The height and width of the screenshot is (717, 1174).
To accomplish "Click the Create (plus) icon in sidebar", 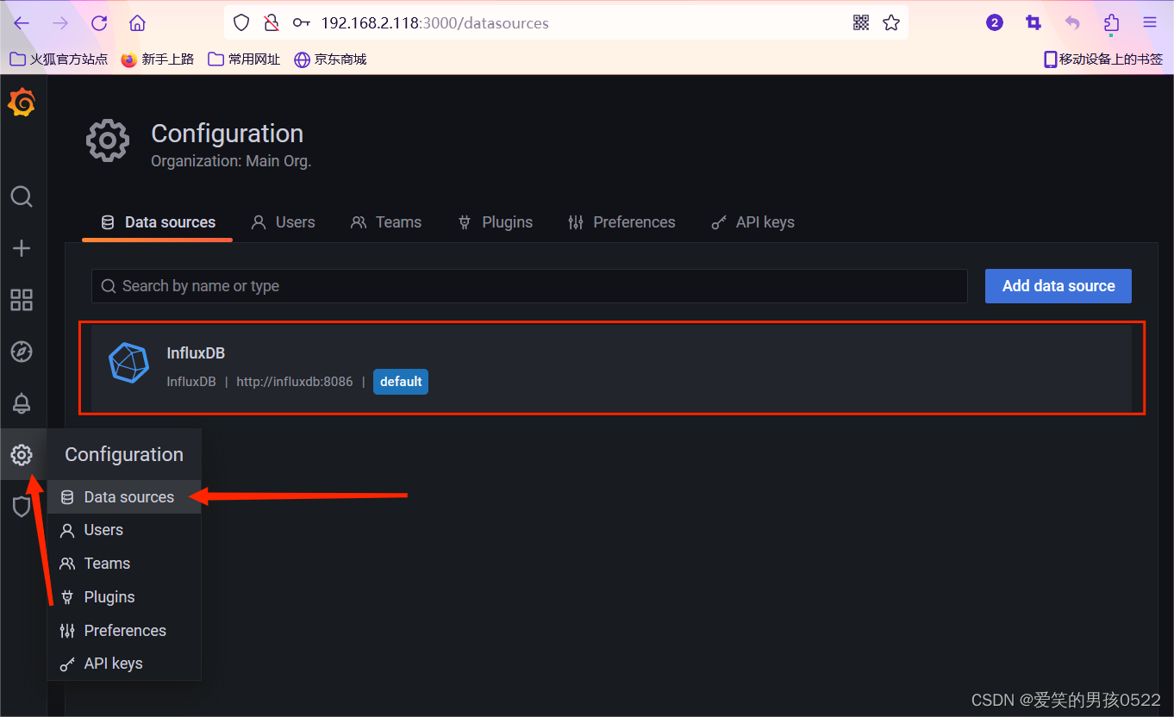I will [x=22, y=248].
